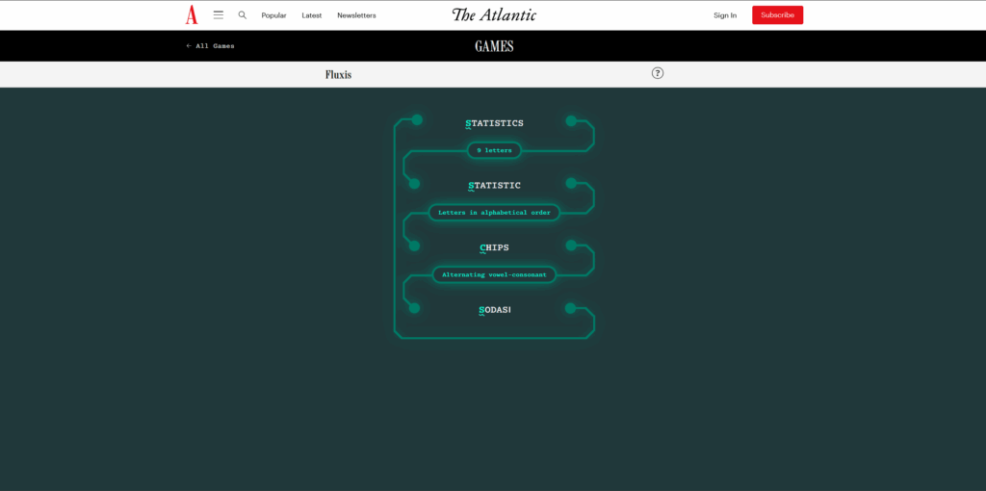Click the node left of SODAS

click(415, 308)
